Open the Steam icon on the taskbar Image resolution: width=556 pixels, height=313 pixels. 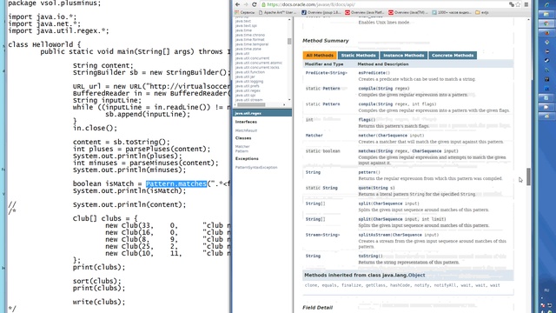(x=546, y=60)
